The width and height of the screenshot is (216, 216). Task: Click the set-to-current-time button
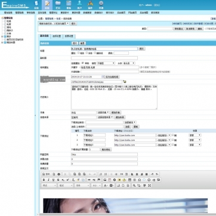pos(112,77)
